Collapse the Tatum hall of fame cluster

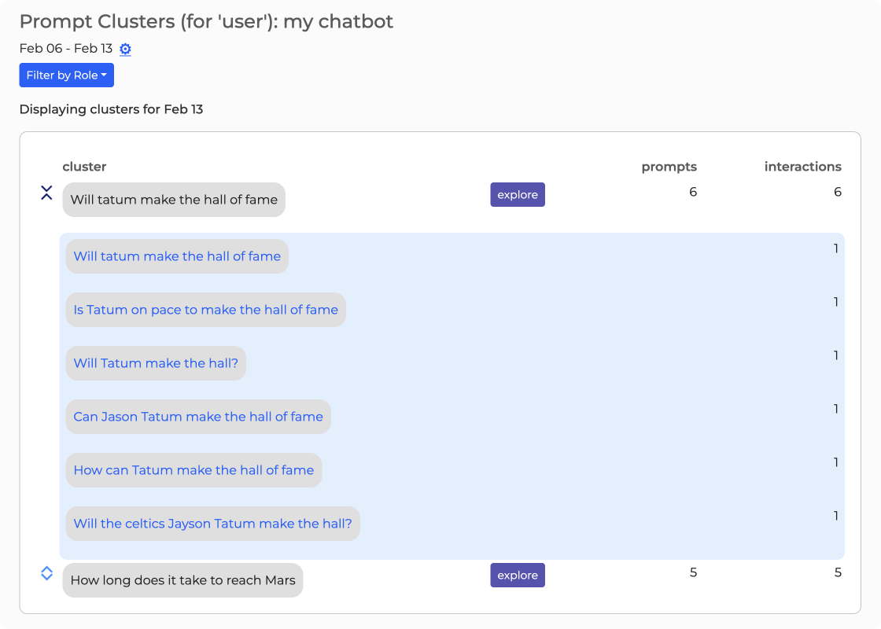46,193
